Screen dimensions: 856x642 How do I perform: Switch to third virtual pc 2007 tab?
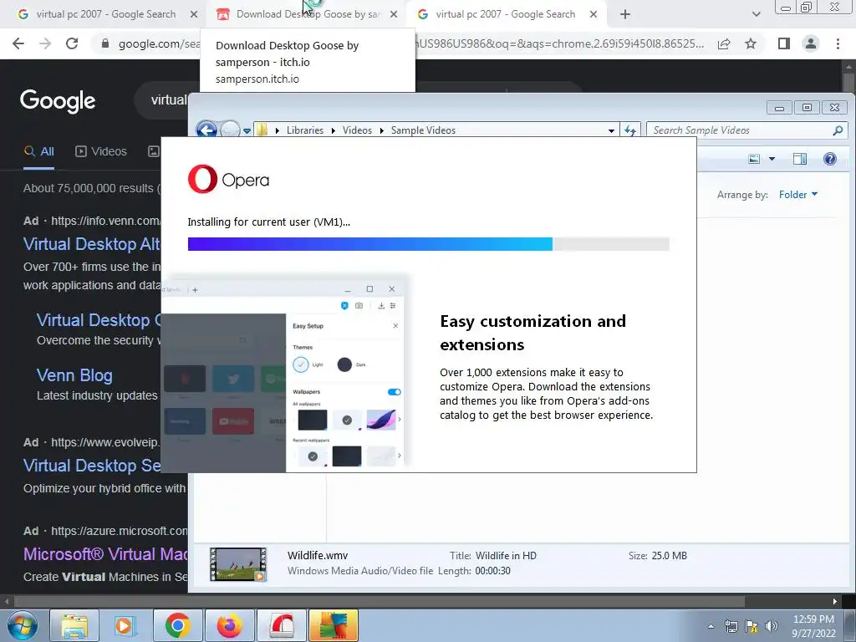point(506,14)
